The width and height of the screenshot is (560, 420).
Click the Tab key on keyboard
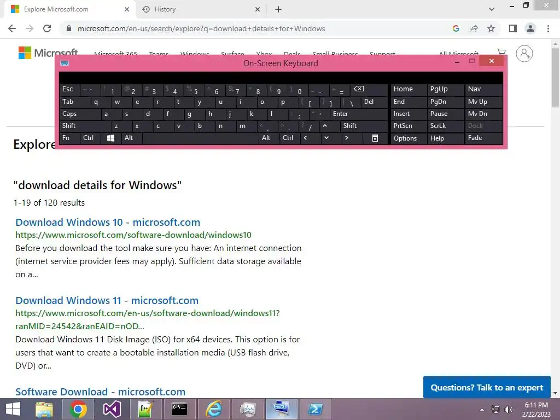click(75, 102)
